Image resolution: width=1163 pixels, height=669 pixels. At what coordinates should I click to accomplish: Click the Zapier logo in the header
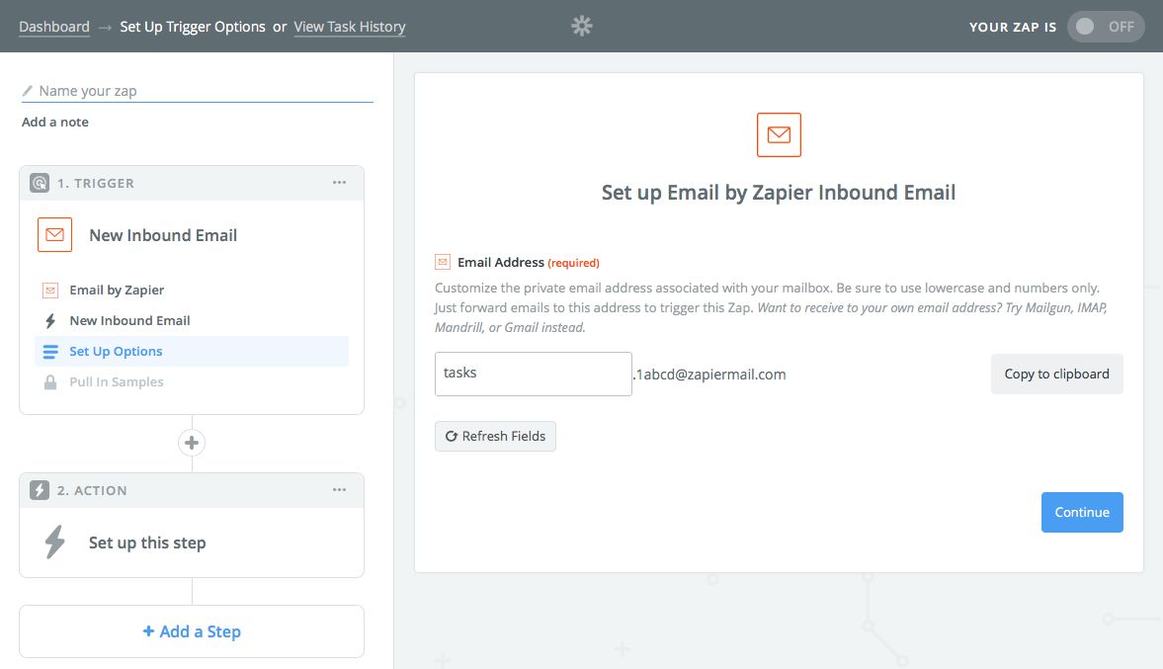(582, 27)
